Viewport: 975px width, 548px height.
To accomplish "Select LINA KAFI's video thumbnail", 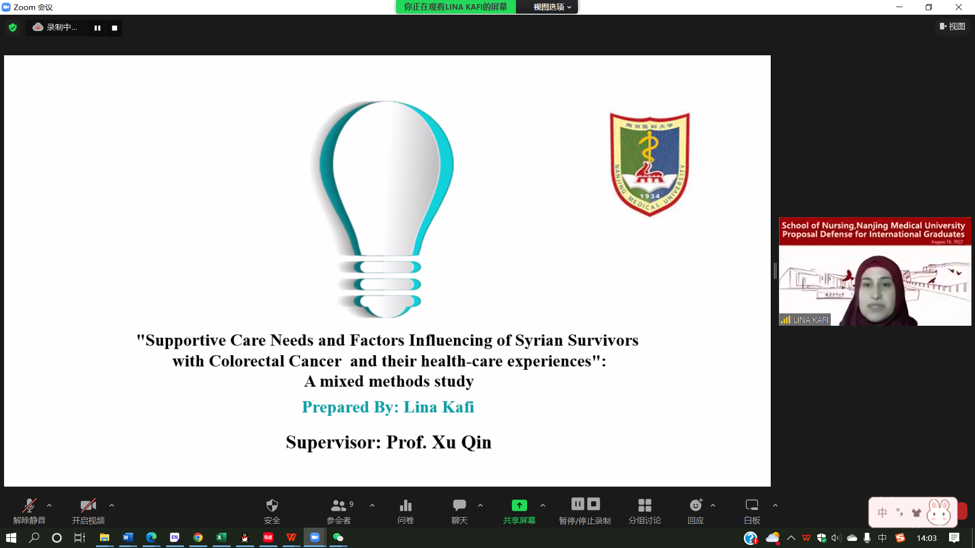I will click(x=874, y=271).
